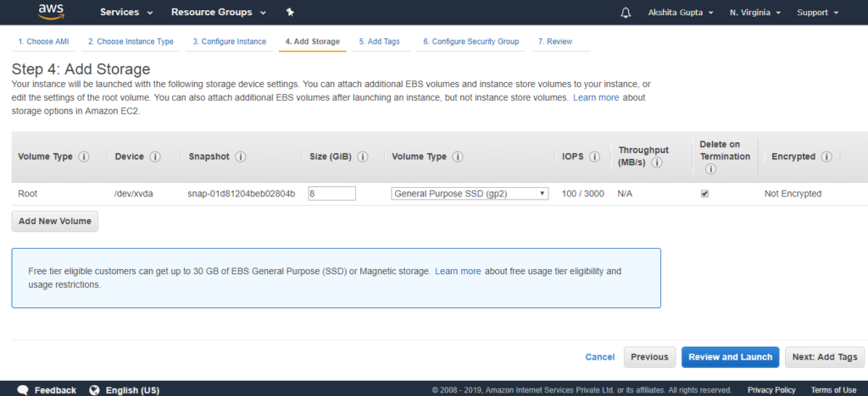Open the N. Virginia region dropdown
This screenshot has width=868, height=396.
[x=755, y=13]
